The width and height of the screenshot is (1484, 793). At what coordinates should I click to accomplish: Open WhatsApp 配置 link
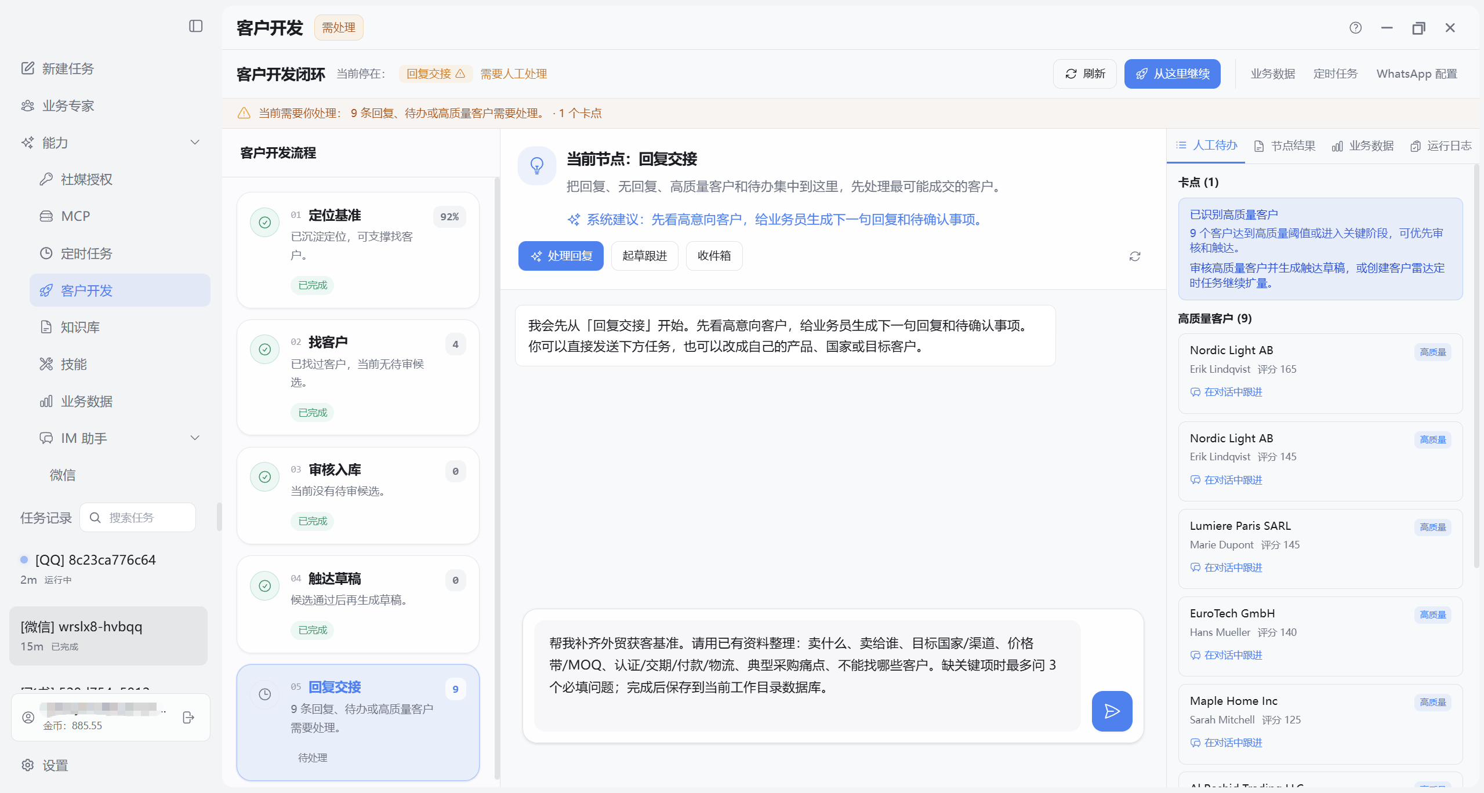(1417, 74)
